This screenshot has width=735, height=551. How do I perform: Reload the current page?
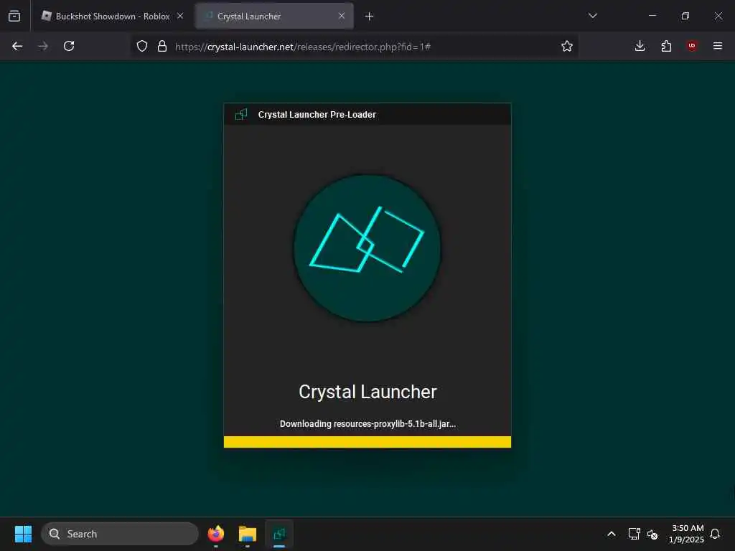pyautogui.click(x=69, y=46)
